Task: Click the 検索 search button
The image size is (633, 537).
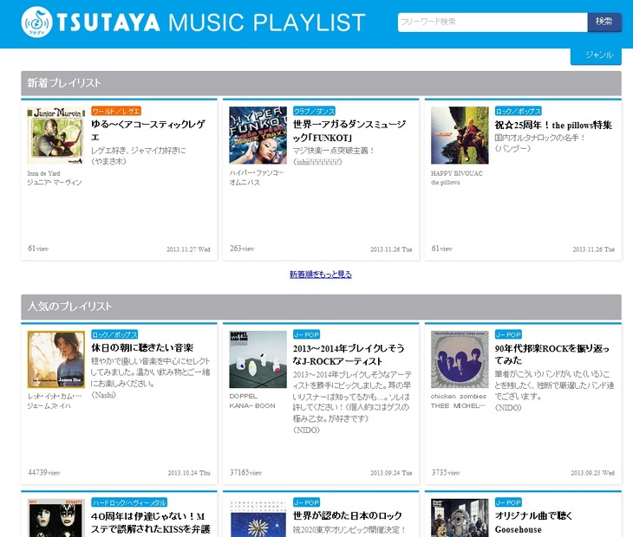Action: 604,22
